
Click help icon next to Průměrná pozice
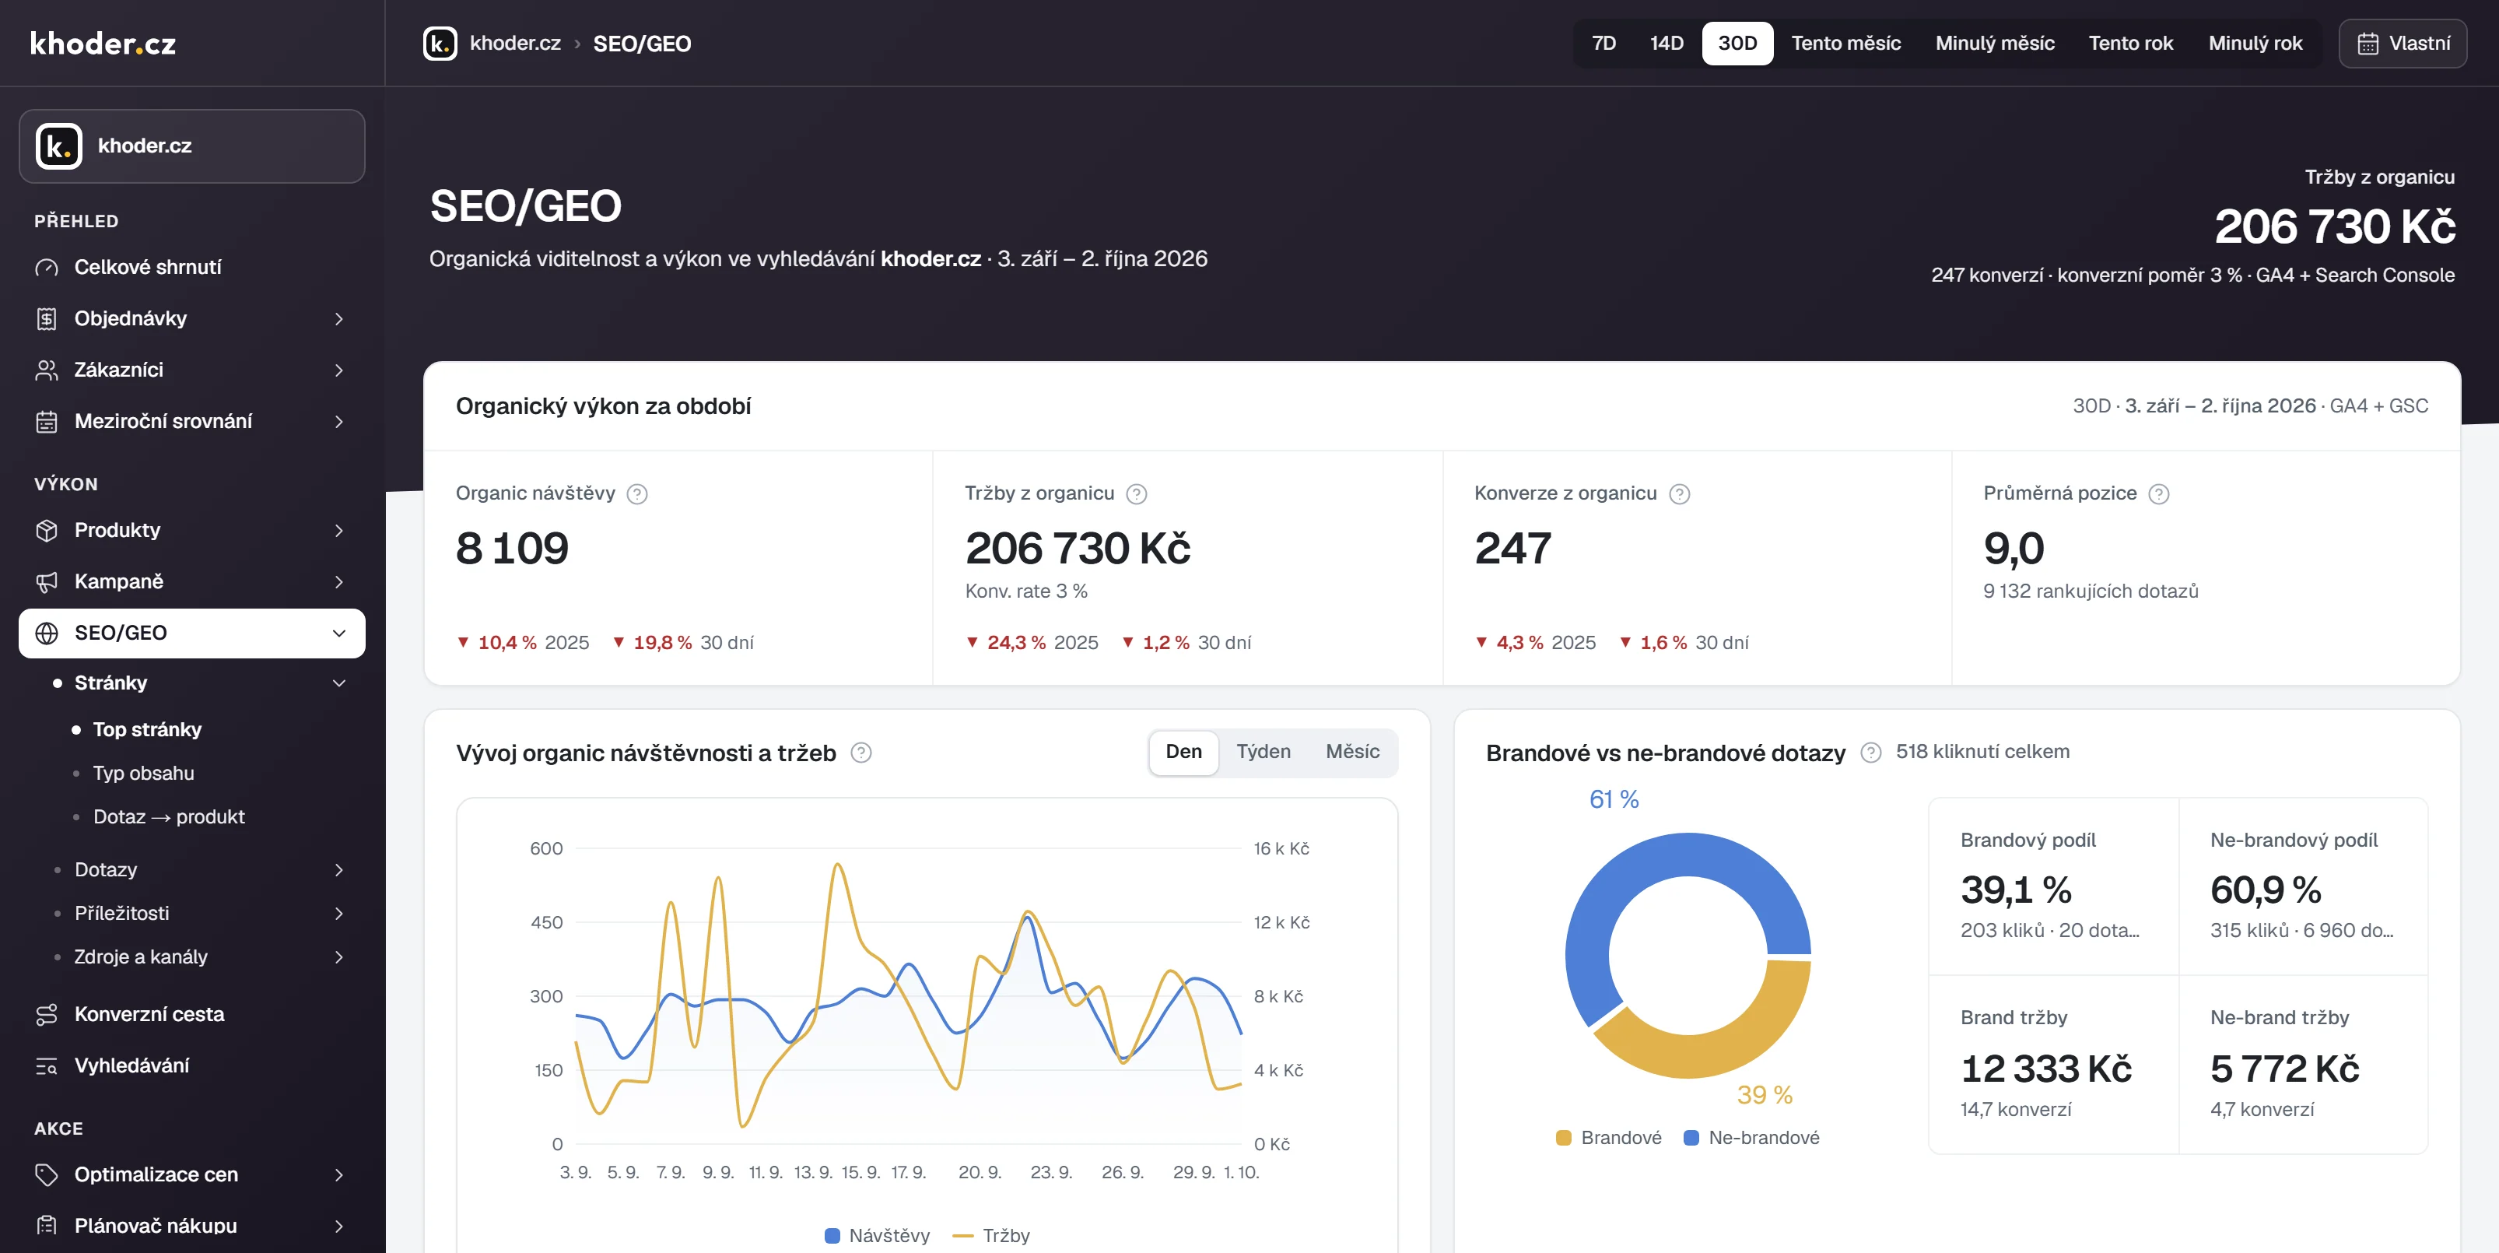click(2158, 494)
